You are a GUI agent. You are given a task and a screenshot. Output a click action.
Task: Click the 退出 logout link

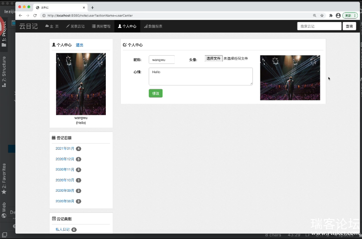tap(79, 45)
